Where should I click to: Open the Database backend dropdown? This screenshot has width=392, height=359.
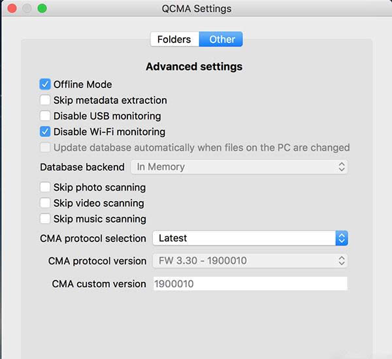239,166
